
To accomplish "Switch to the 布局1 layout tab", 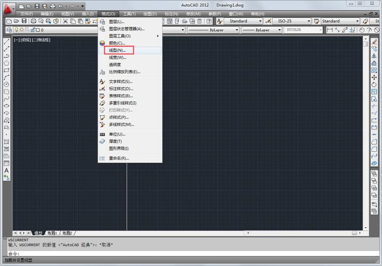I will pyautogui.click(x=52, y=233).
